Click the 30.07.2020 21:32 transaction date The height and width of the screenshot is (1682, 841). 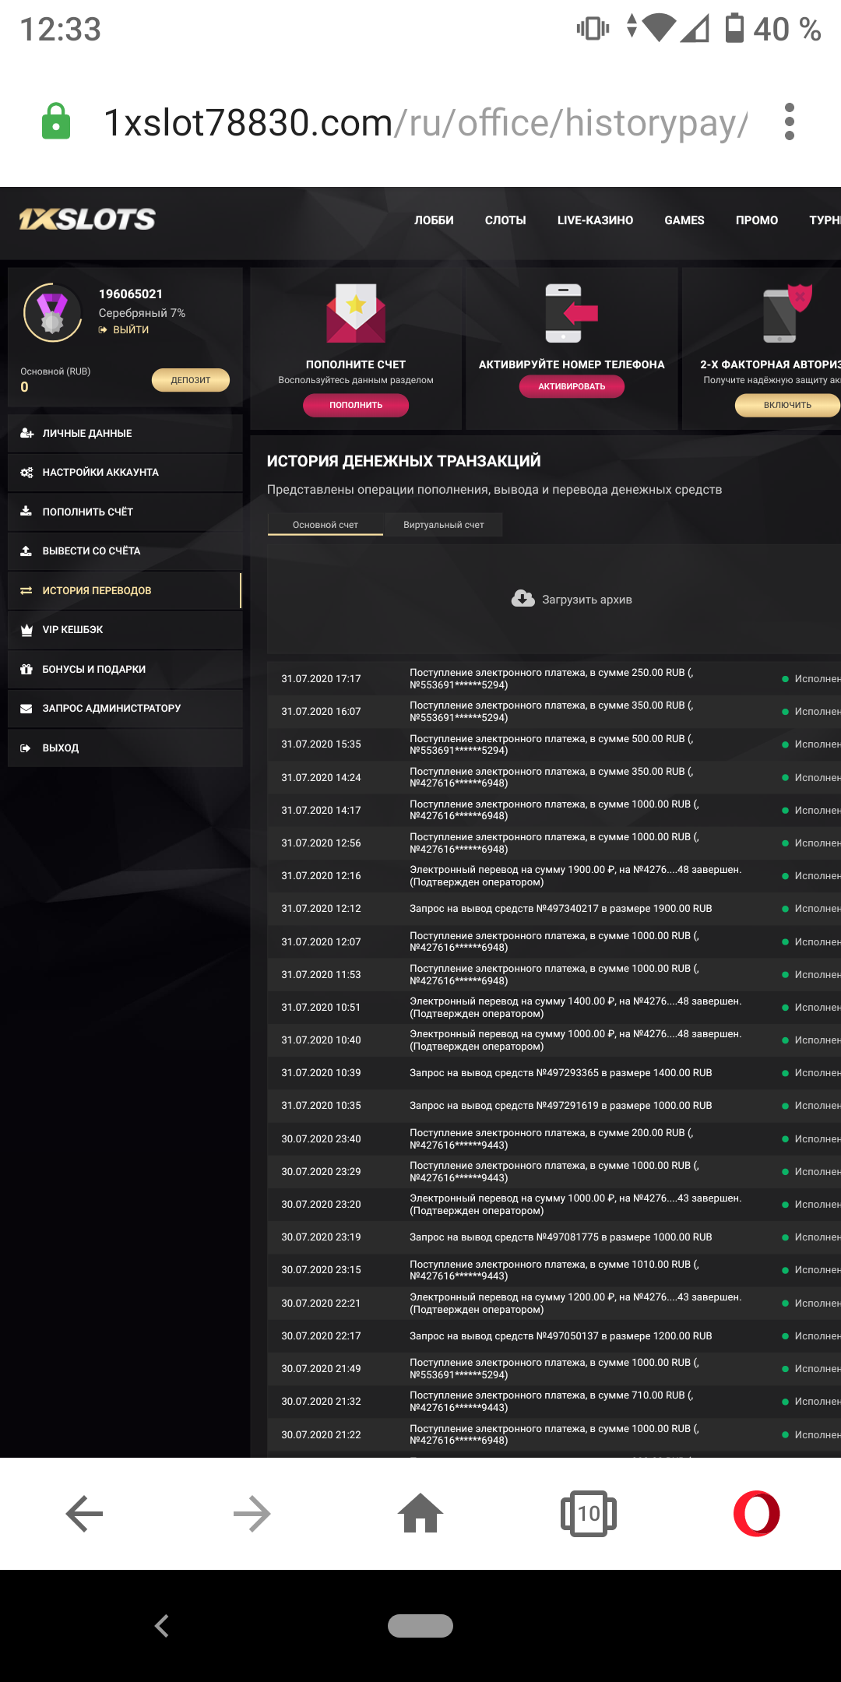coord(321,1402)
